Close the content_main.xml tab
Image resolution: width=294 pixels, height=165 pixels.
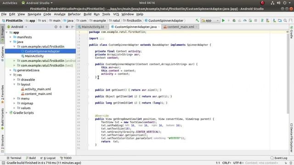coord(196,27)
